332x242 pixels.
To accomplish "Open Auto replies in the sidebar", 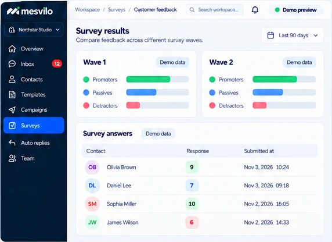I will (34, 143).
